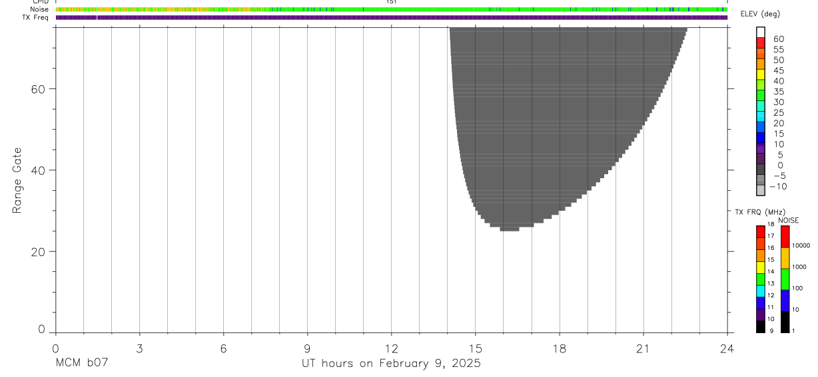Select the yellow 40–45 degree elevation swatch
Image resolution: width=818 pixels, height=377 pixels.
click(761, 74)
